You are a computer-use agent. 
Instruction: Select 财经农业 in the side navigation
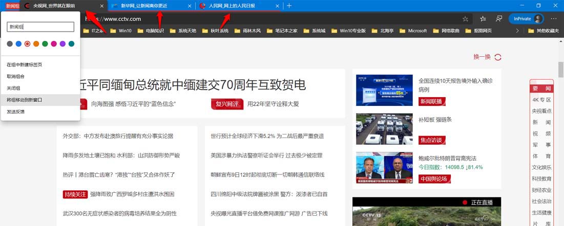click(x=541, y=190)
